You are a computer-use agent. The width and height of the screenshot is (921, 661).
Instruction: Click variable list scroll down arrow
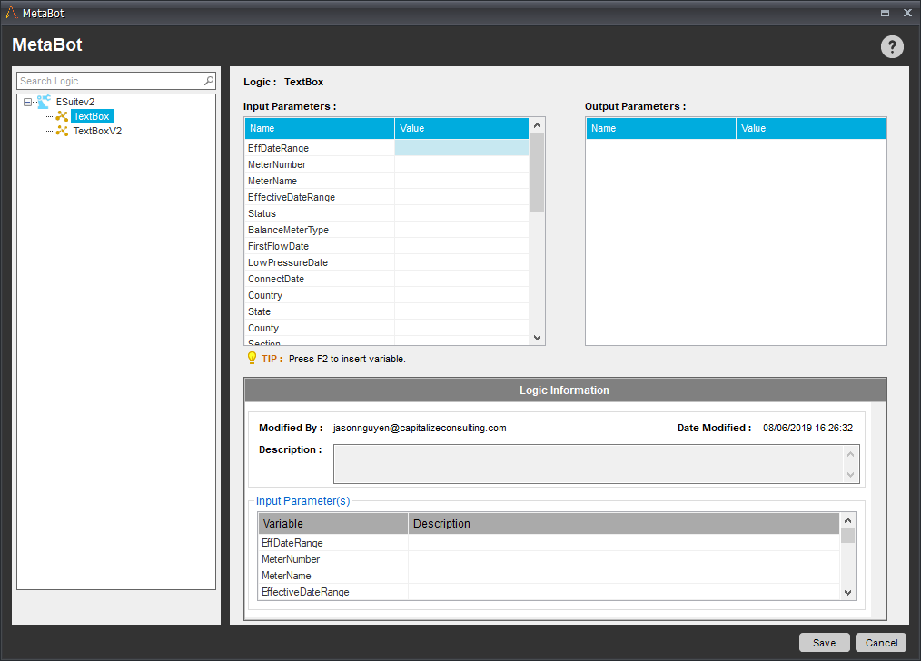pyautogui.click(x=847, y=592)
